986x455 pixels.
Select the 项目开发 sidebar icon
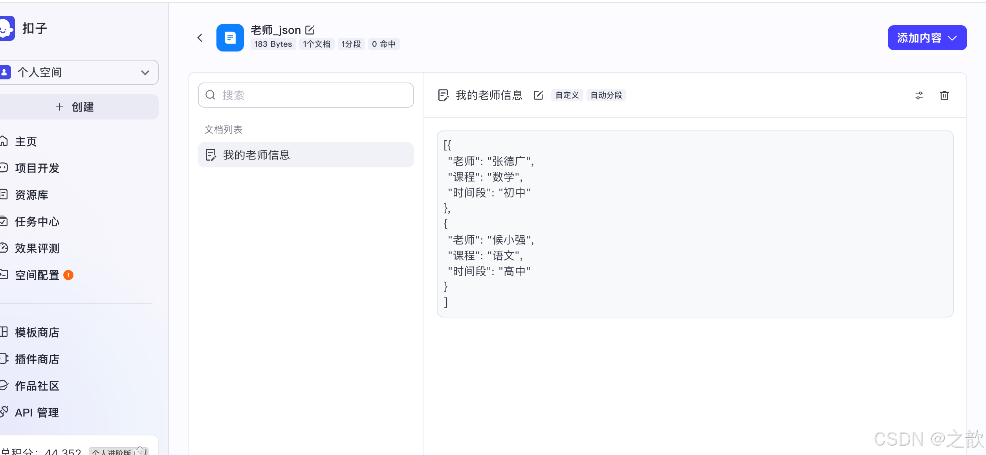pyautogui.click(x=4, y=168)
